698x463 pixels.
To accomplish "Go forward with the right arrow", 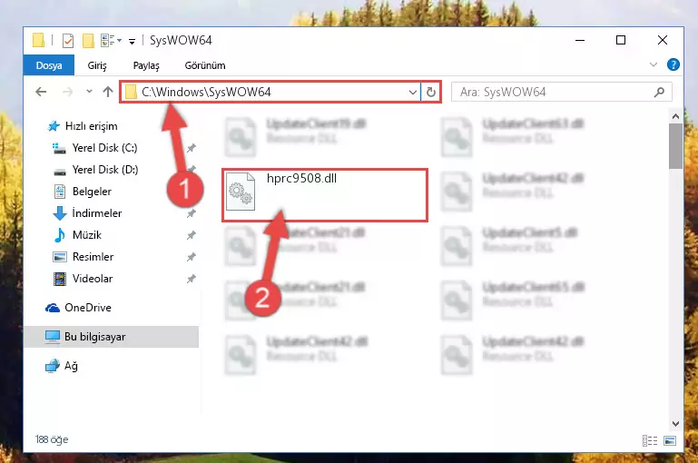I will pos(67,92).
